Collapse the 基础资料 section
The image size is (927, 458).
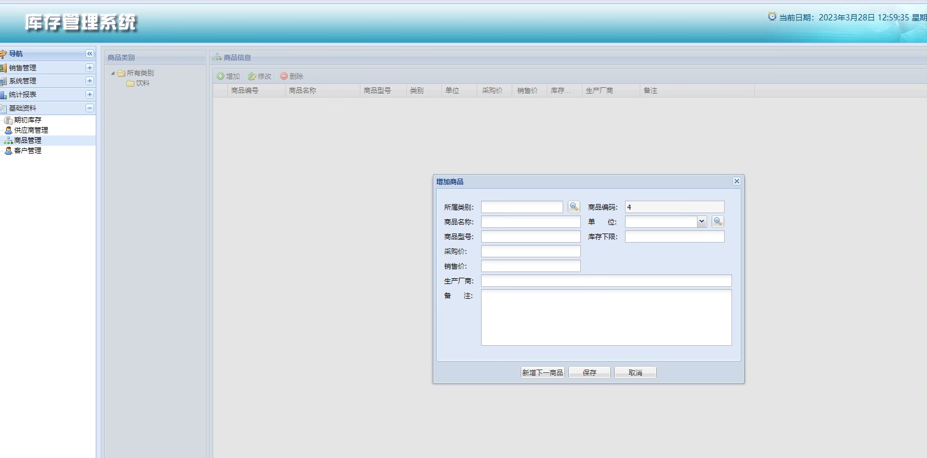click(x=90, y=108)
